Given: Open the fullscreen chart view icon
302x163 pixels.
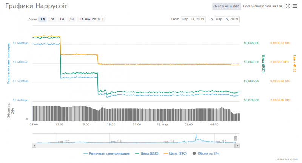Looking at the screenshot, I should (288, 6).
